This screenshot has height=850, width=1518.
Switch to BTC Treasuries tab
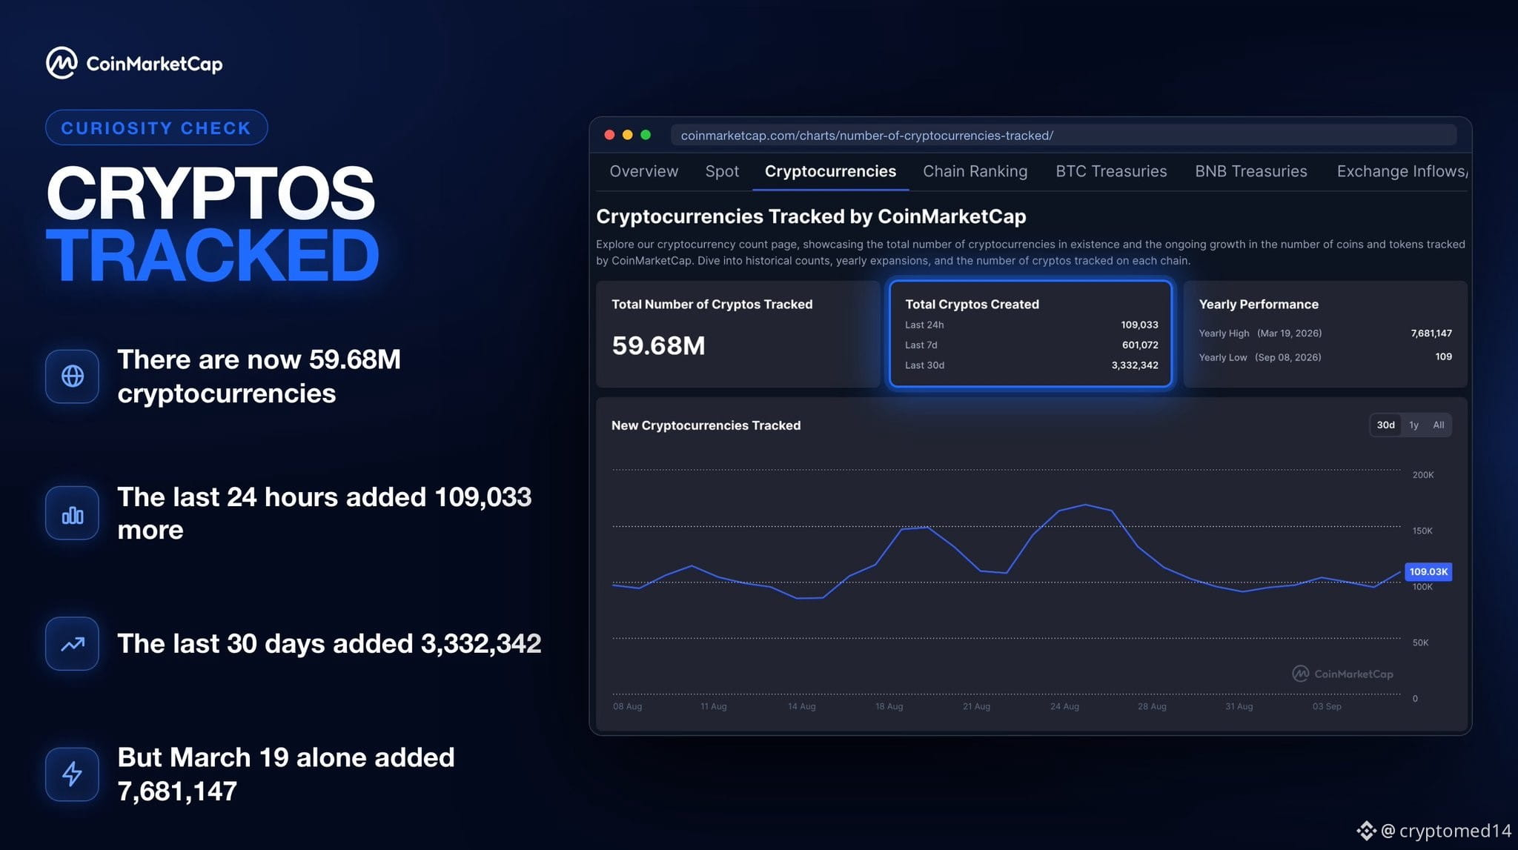tap(1111, 171)
